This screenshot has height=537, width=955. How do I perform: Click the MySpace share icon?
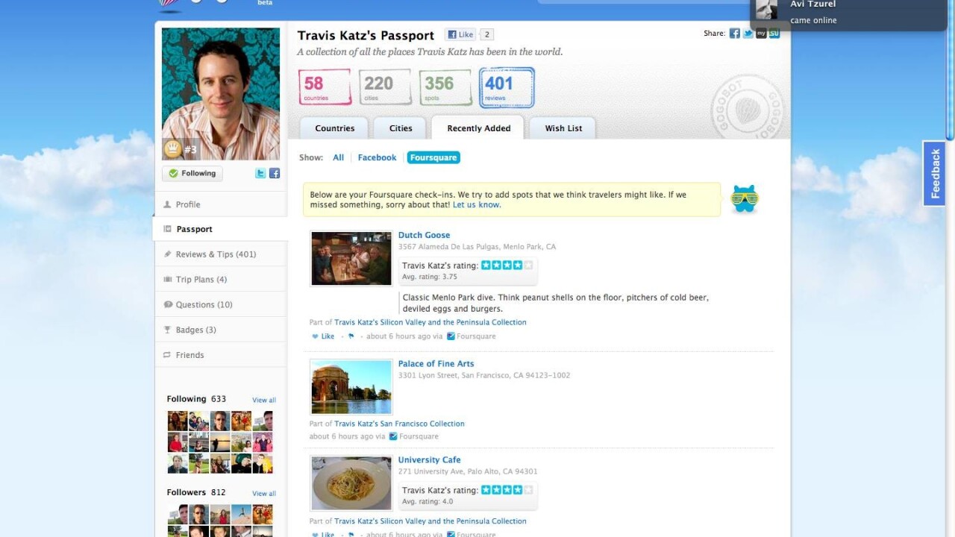point(761,34)
